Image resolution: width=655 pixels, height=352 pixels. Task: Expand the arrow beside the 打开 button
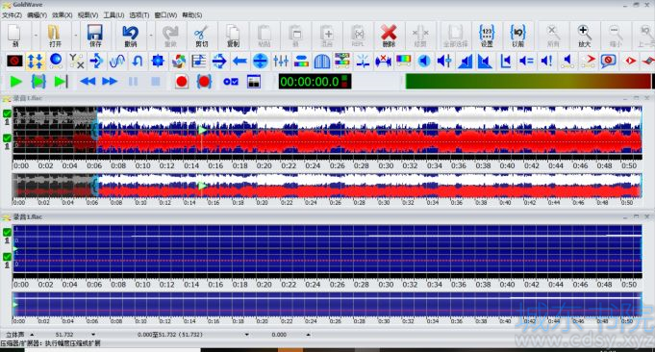[76, 36]
